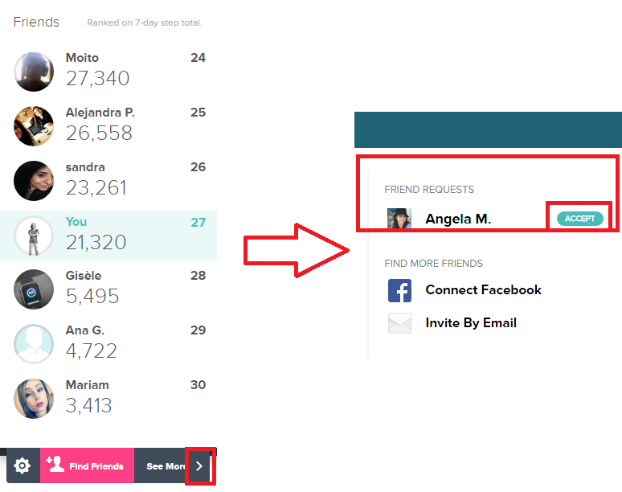Click Alejandra P.'s profile picture
The height and width of the screenshot is (492, 622).
(34, 126)
